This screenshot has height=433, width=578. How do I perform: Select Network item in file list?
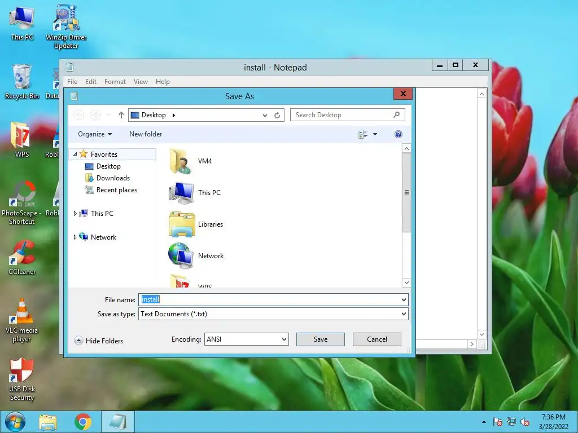[x=196, y=256]
